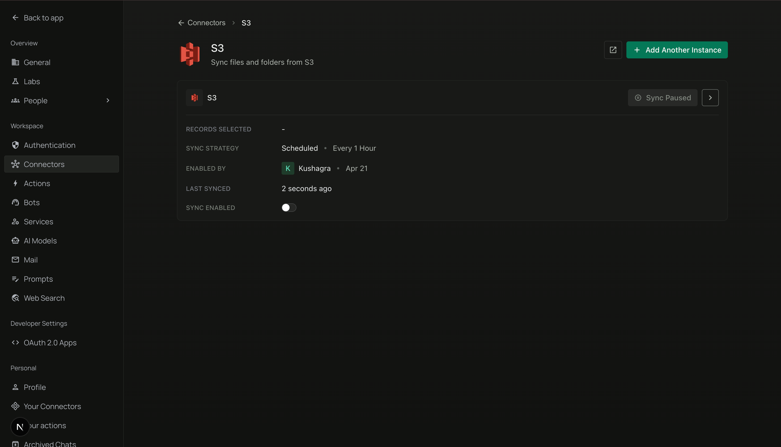781x447 pixels.
Task: Click the Back to app arrow icon
Action: point(15,18)
